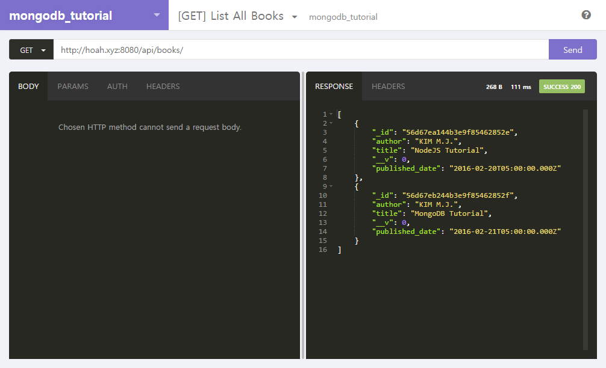Fold the first book object at line 2
The image size is (606, 368).
coord(331,123)
